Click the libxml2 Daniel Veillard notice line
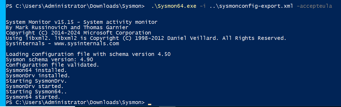Screen dimensions: 341x107 point(146,38)
